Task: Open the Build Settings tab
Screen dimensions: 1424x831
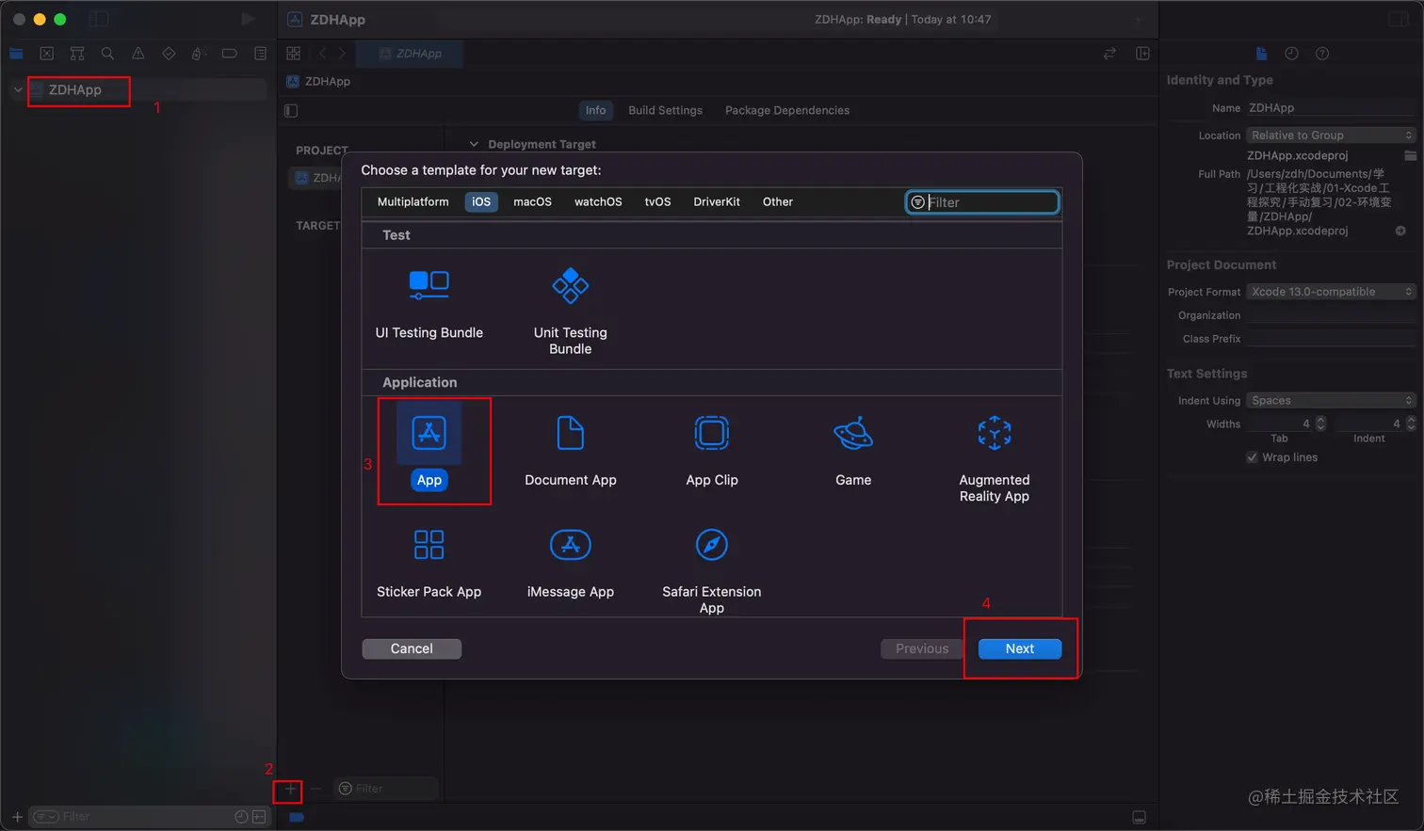Action: pos(665,110)
